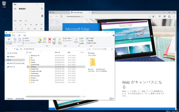Open Explorer address bar history dropdown
This screenshot has height=112, width=179.
coord(87,49)
